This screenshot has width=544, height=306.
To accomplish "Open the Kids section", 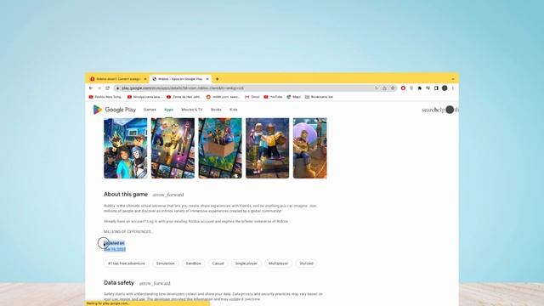I will (234, 110).
